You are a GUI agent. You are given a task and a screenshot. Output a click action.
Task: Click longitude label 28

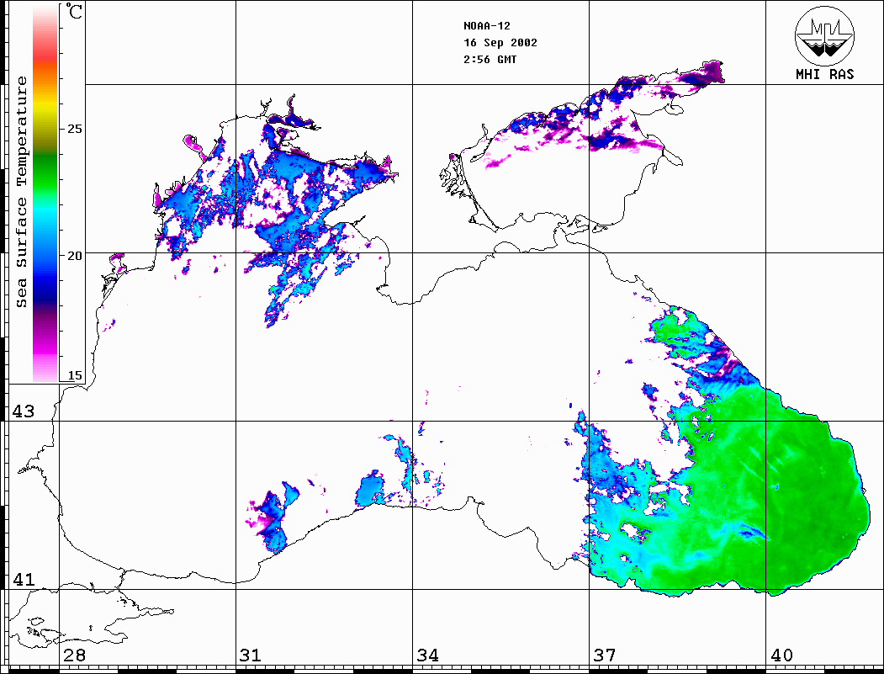74,655
